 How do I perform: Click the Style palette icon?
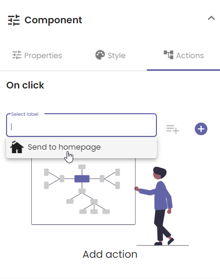click(100, 55)
